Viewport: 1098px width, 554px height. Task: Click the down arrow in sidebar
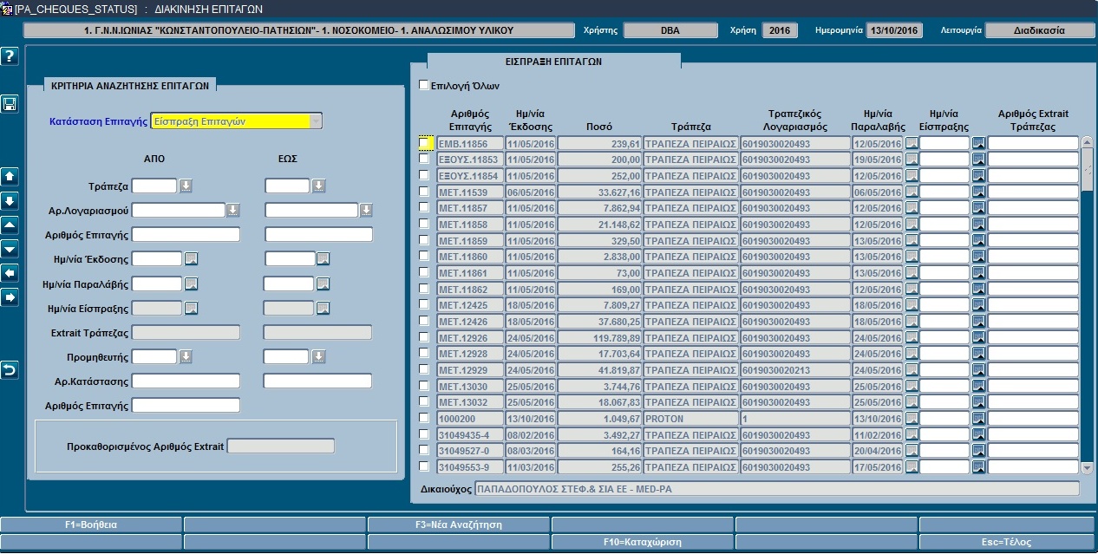click(10, 200)
